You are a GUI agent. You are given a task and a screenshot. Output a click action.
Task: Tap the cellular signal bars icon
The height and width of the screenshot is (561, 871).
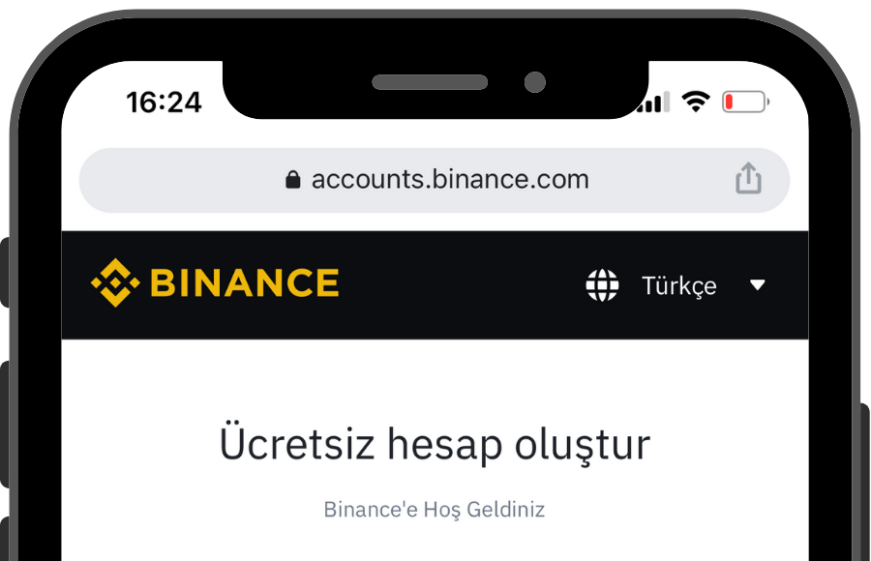point(653,102)
